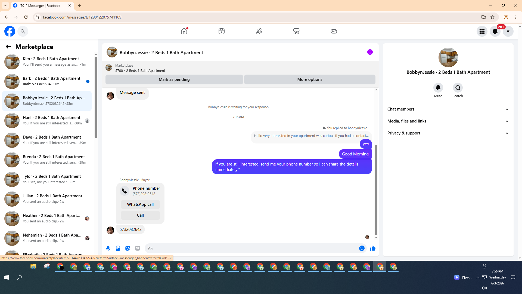The image size is (522, 294).
Task: Open the GIF picker icon
Action: tap(138, 248)
